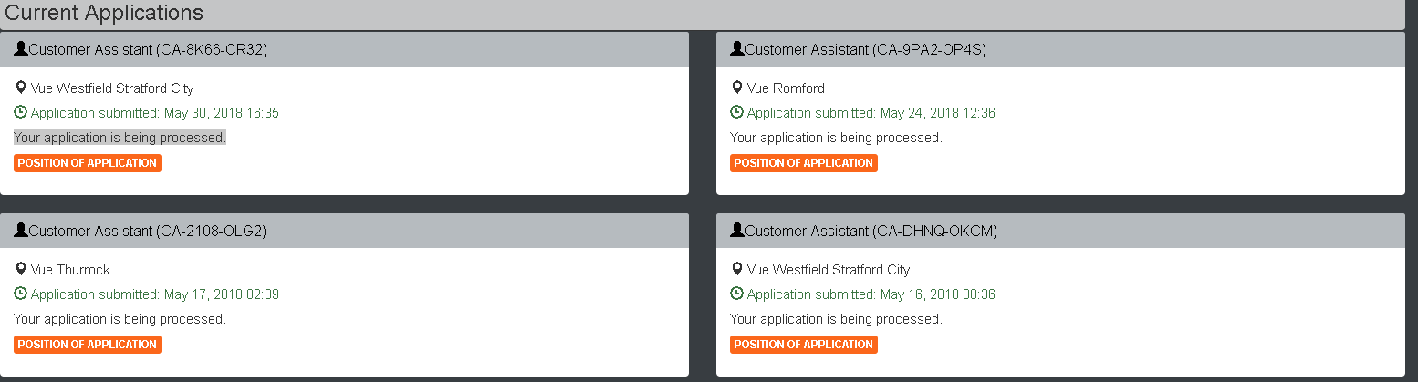Click location pin next to Vue Romford
This screenshot has width=1418, height=382.
pos(737,88)
